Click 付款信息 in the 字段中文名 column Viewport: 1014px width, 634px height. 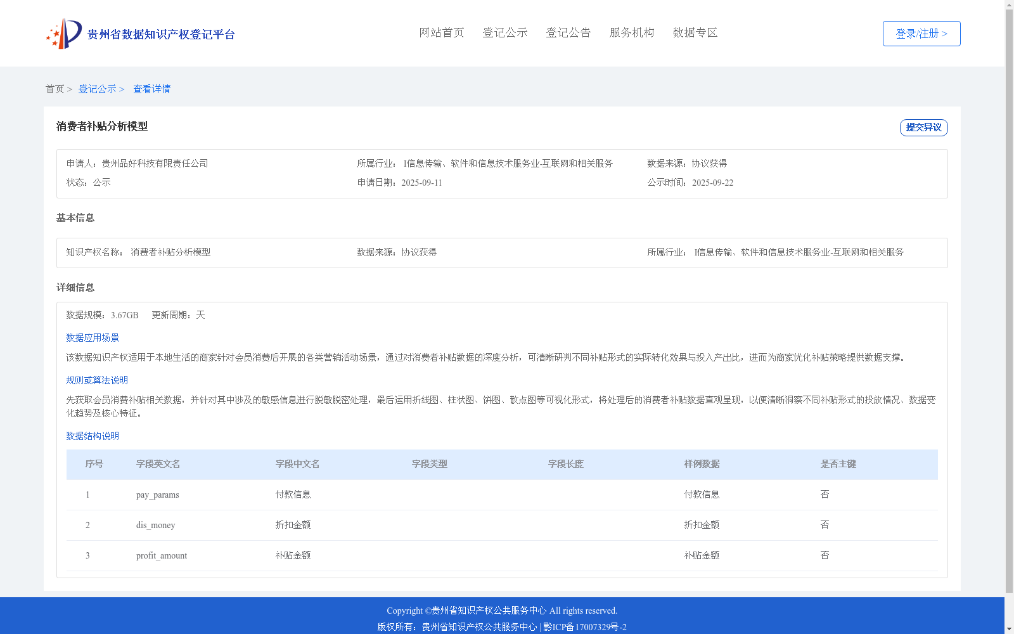pos(293,495)
